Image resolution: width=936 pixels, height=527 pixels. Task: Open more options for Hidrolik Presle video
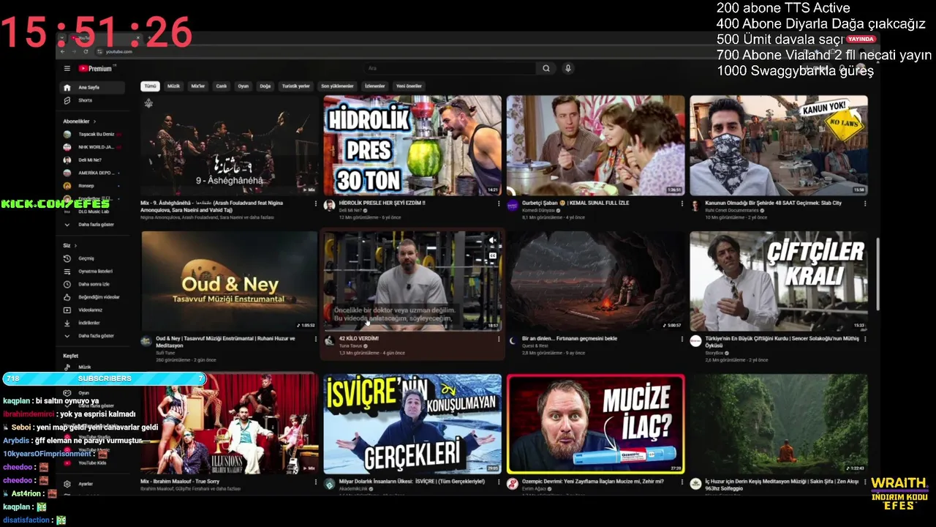[498, 204]
